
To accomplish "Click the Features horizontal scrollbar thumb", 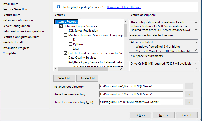I will pyautogui.click(x=83, y=69).
